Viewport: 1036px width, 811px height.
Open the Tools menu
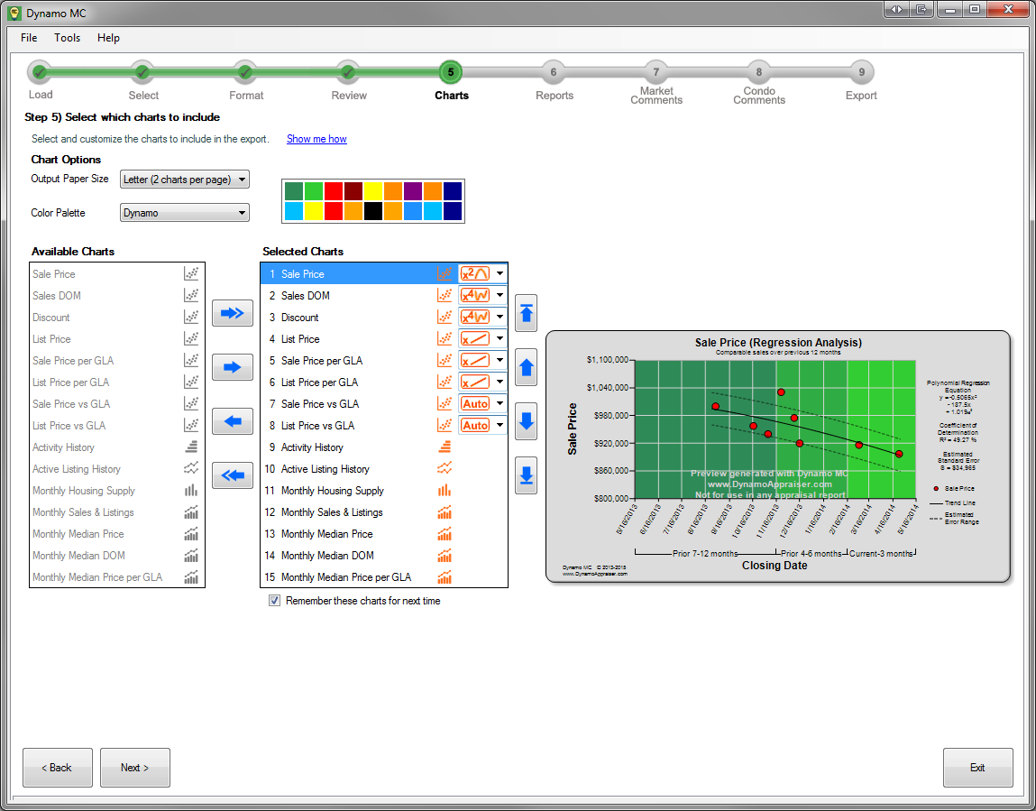click(67, 38)
